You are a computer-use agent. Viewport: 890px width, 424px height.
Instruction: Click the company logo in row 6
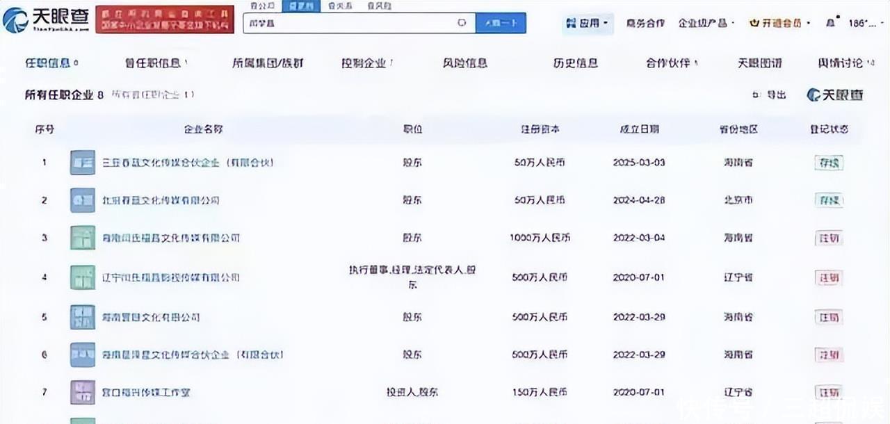pyautogui.click(x=82, y=355)
